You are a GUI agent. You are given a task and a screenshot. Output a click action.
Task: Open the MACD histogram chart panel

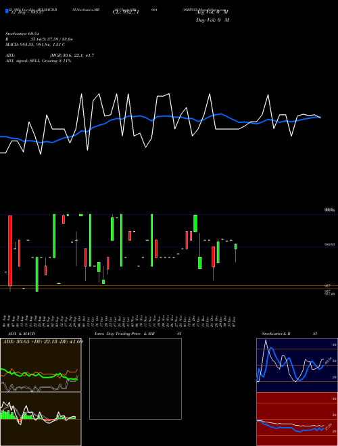click(x=41, y=419)
